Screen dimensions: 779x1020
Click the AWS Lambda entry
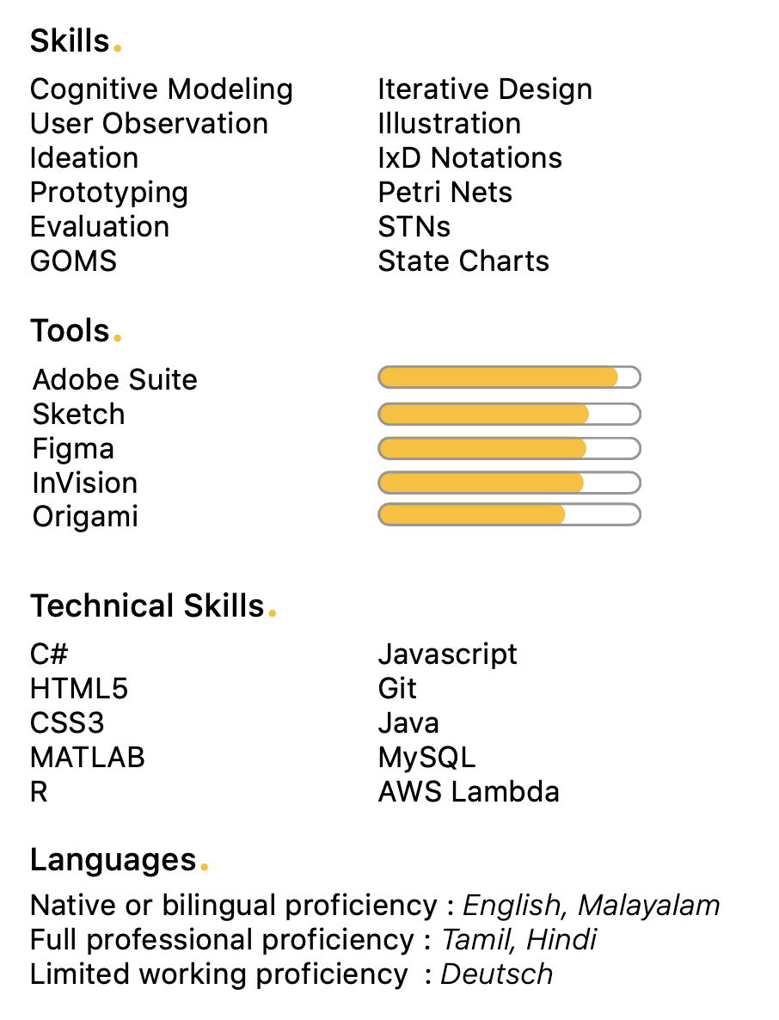[x=469, y=792]
